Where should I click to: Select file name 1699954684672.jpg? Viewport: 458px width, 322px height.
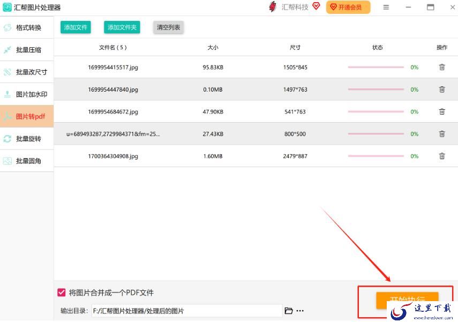click(x=113, y=112)
